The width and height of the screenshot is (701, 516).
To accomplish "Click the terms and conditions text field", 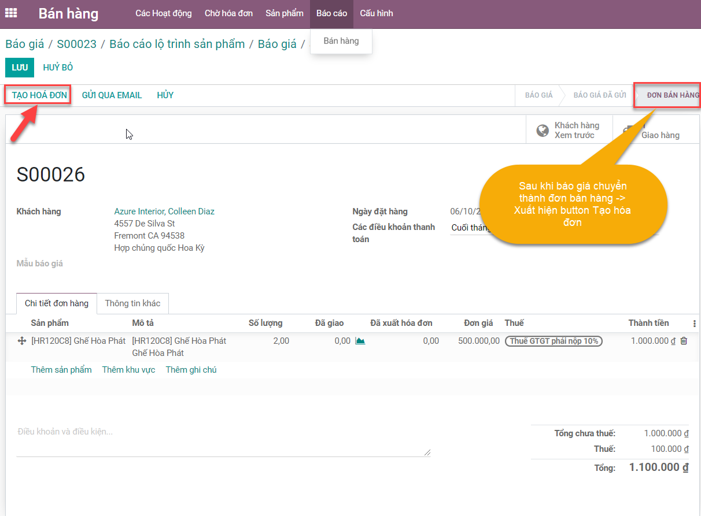I will (x=223, y=442).
